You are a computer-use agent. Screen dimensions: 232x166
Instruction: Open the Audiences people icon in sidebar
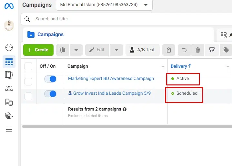point(9,89)
